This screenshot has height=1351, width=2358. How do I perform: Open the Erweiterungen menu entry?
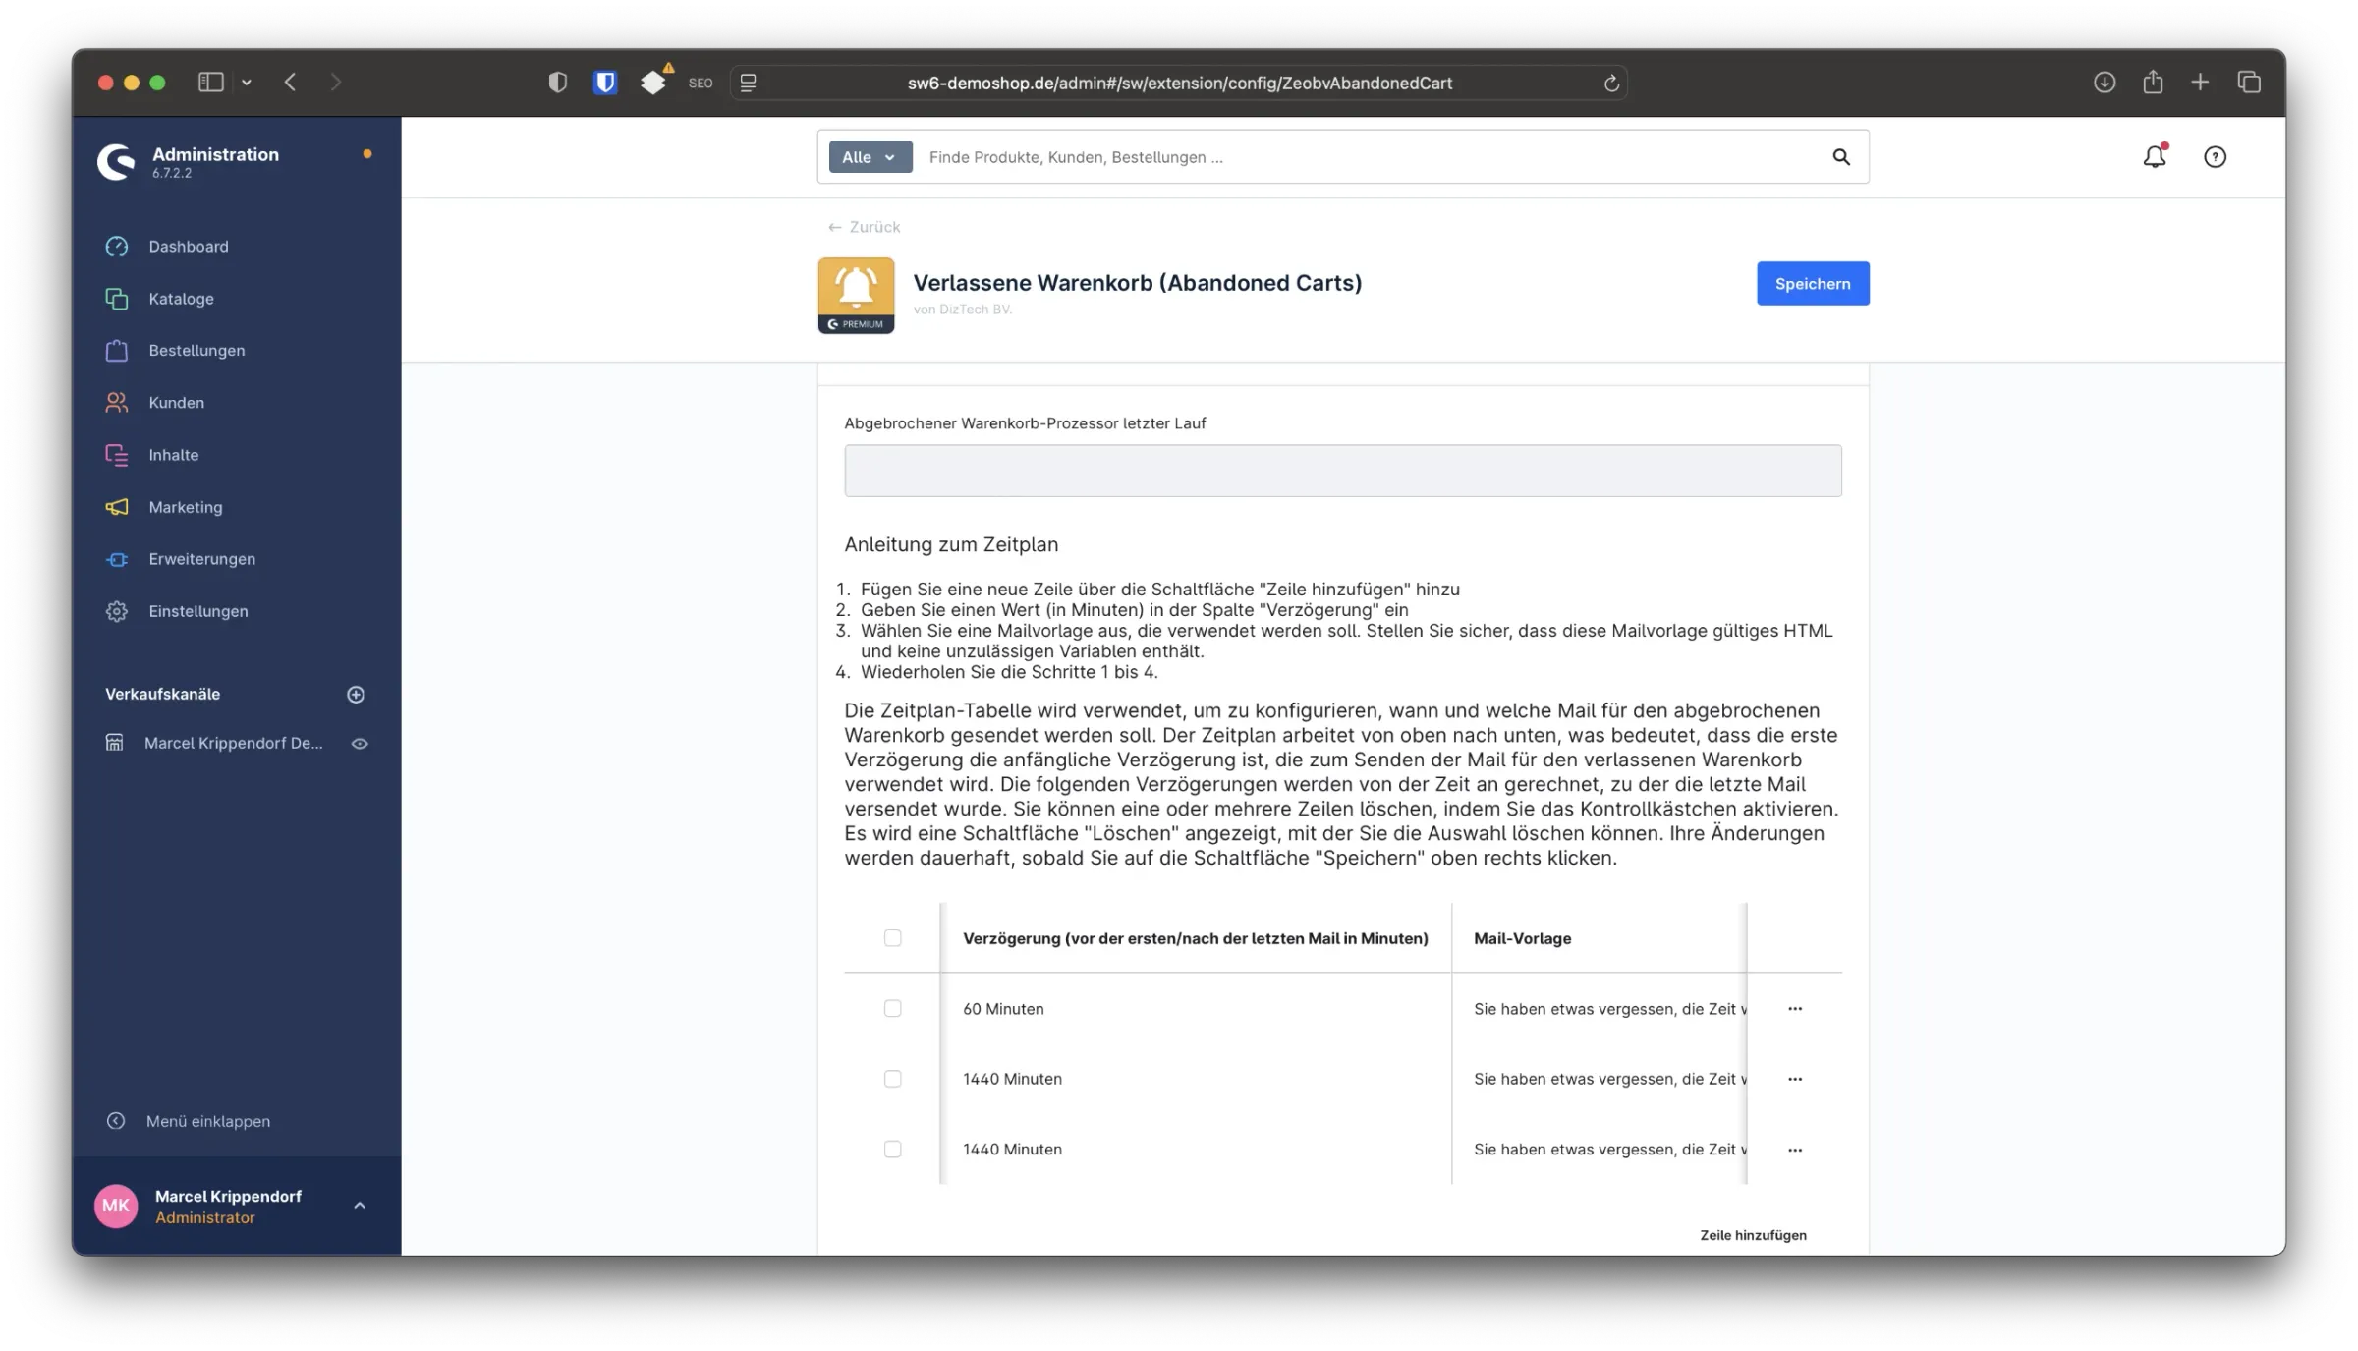(x=116, y=559)
